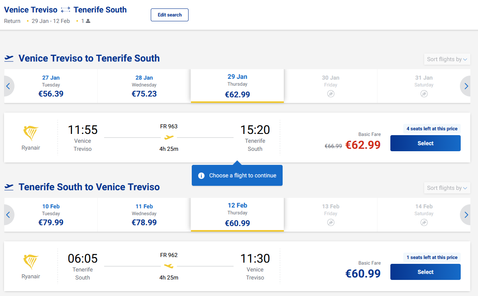
Task: Click the no-flight icon under 30 Jan
Action: click(x=330, y=94)
